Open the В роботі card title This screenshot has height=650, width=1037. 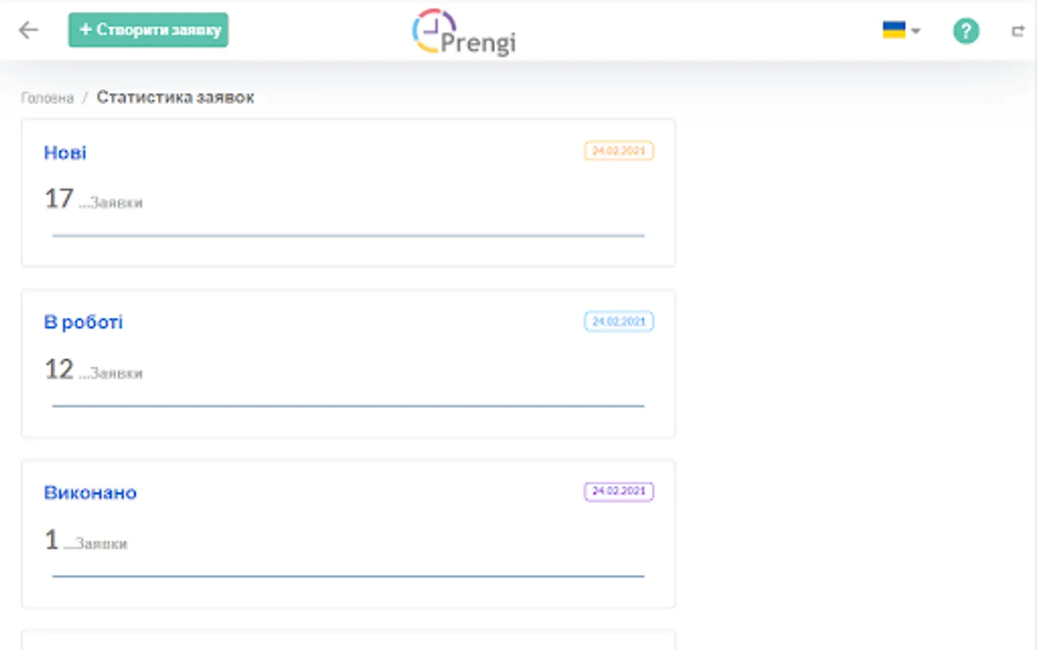83,322
